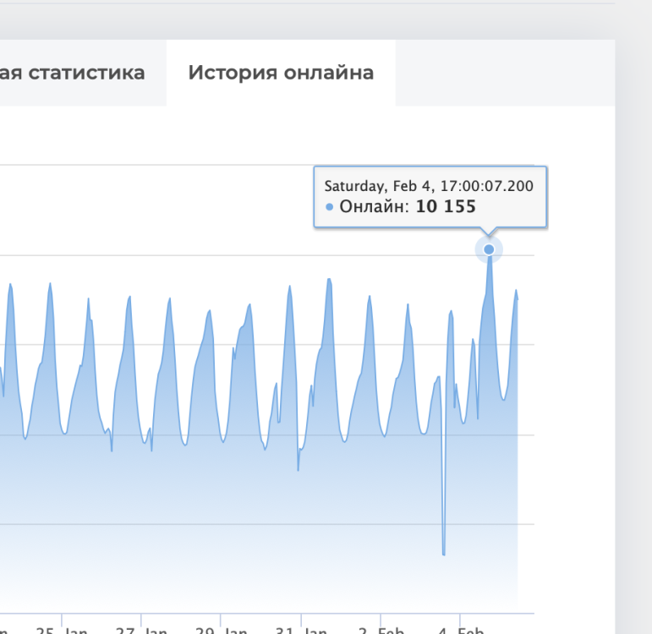Image resolution: width=652 pixels, height=634 pixels.
Task: Click the highlighted data point marker on Feb 4
Action: 489,249
